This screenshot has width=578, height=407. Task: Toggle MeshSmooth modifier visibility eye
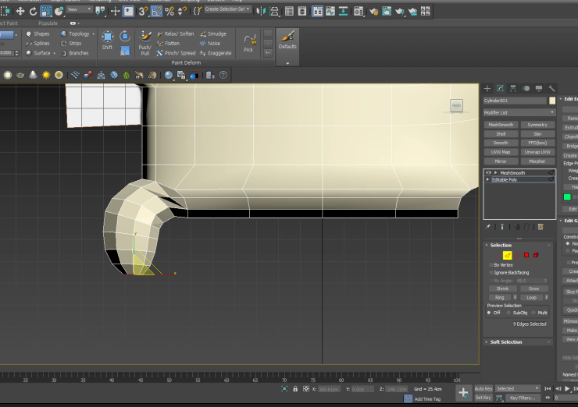(x=489, y=172)
